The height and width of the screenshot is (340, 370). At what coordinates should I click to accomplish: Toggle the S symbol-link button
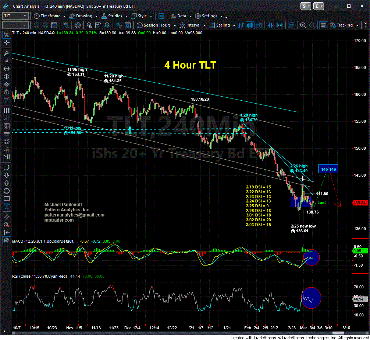pyautogui.click(x=306, y=6)
